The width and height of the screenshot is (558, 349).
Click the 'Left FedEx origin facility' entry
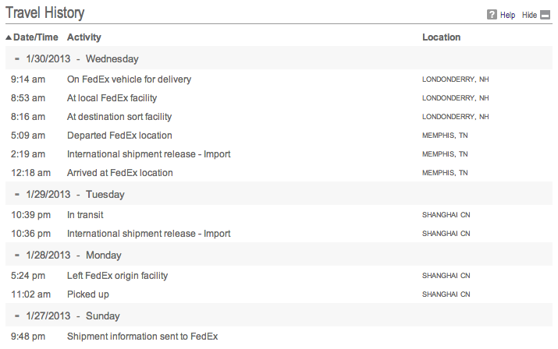pyautogui.click(x=117, y=276)
